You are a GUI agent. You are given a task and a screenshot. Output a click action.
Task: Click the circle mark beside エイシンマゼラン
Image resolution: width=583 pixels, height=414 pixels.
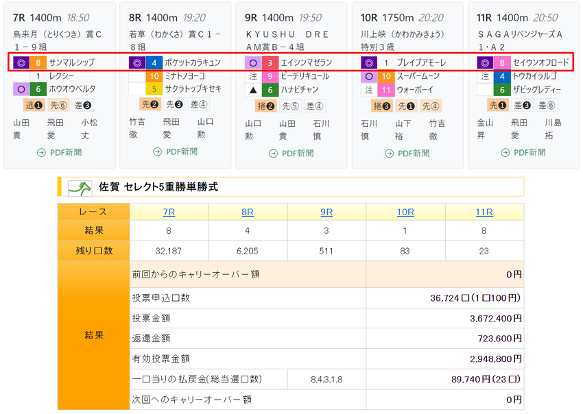click(x=253, y=62)
